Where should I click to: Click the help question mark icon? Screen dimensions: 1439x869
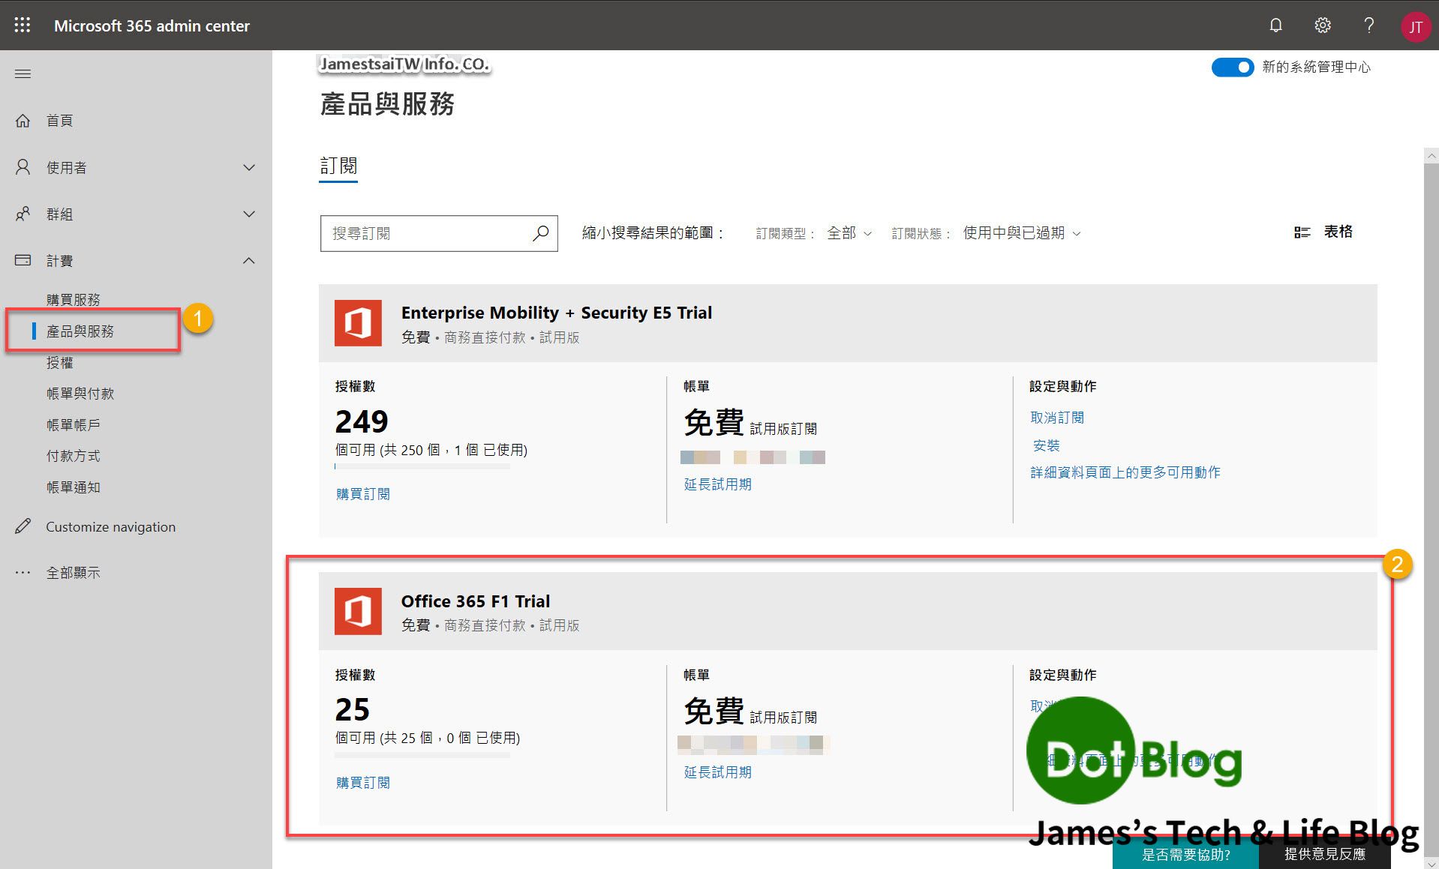pyautogui.click(x=1369, y=25)
